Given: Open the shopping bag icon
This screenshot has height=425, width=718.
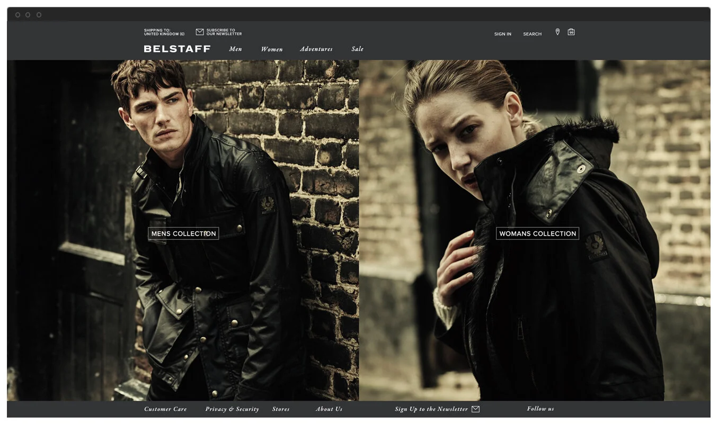Looking at the screenshot, I should pyautogui.click(x=571, y=32).
